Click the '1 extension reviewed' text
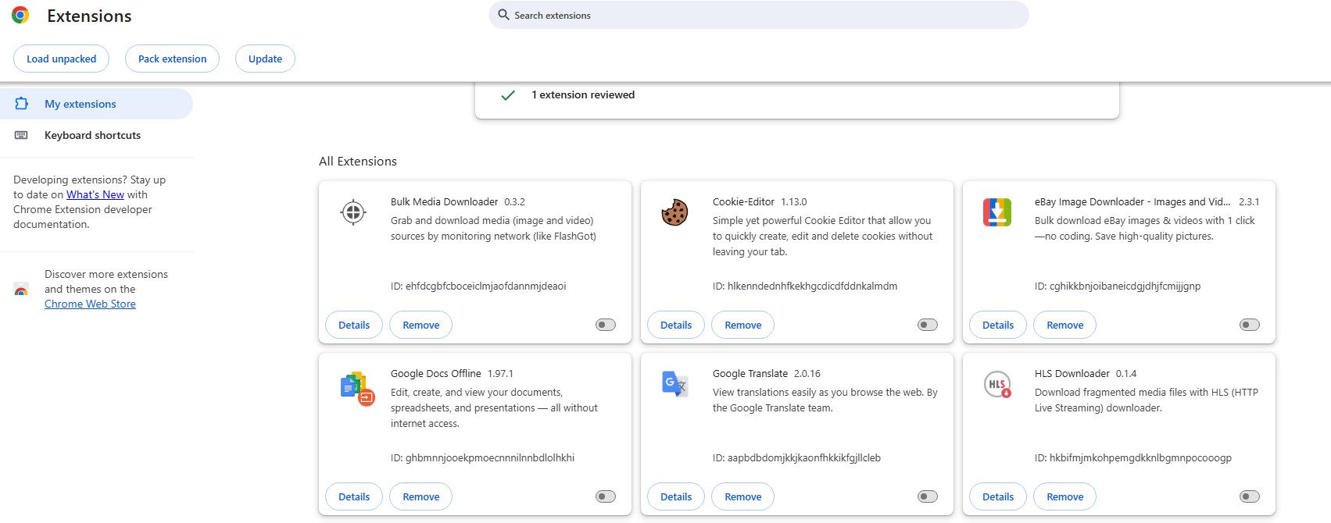This screenshot has width=1331, height=523. click(583, 94)
